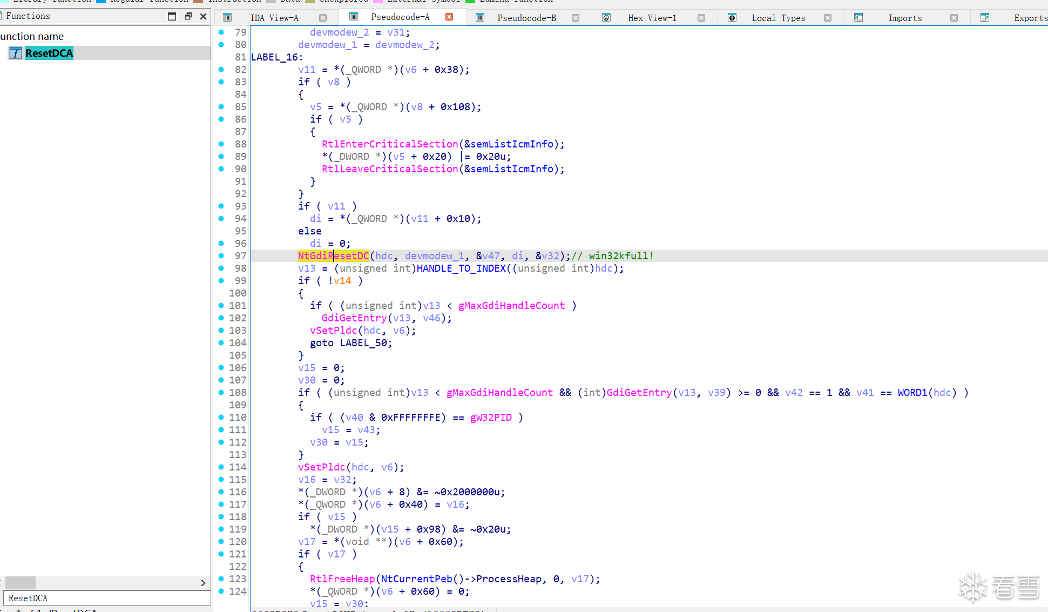Click the Pseudocode-B tab icon
The height and width of the screenshot is (612, 1048).
(x=479, y=18)
